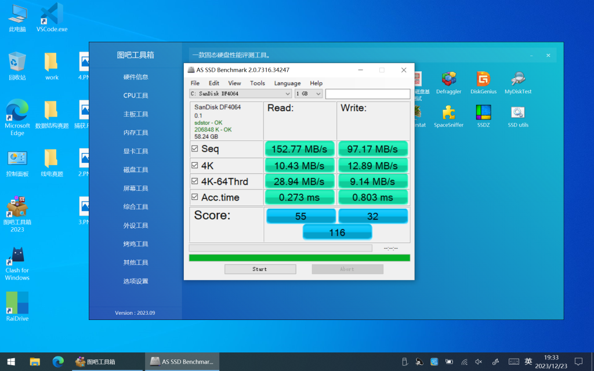
Task: Open the 选项设置 sidebar tab
Action: click(x=136, y=281)
